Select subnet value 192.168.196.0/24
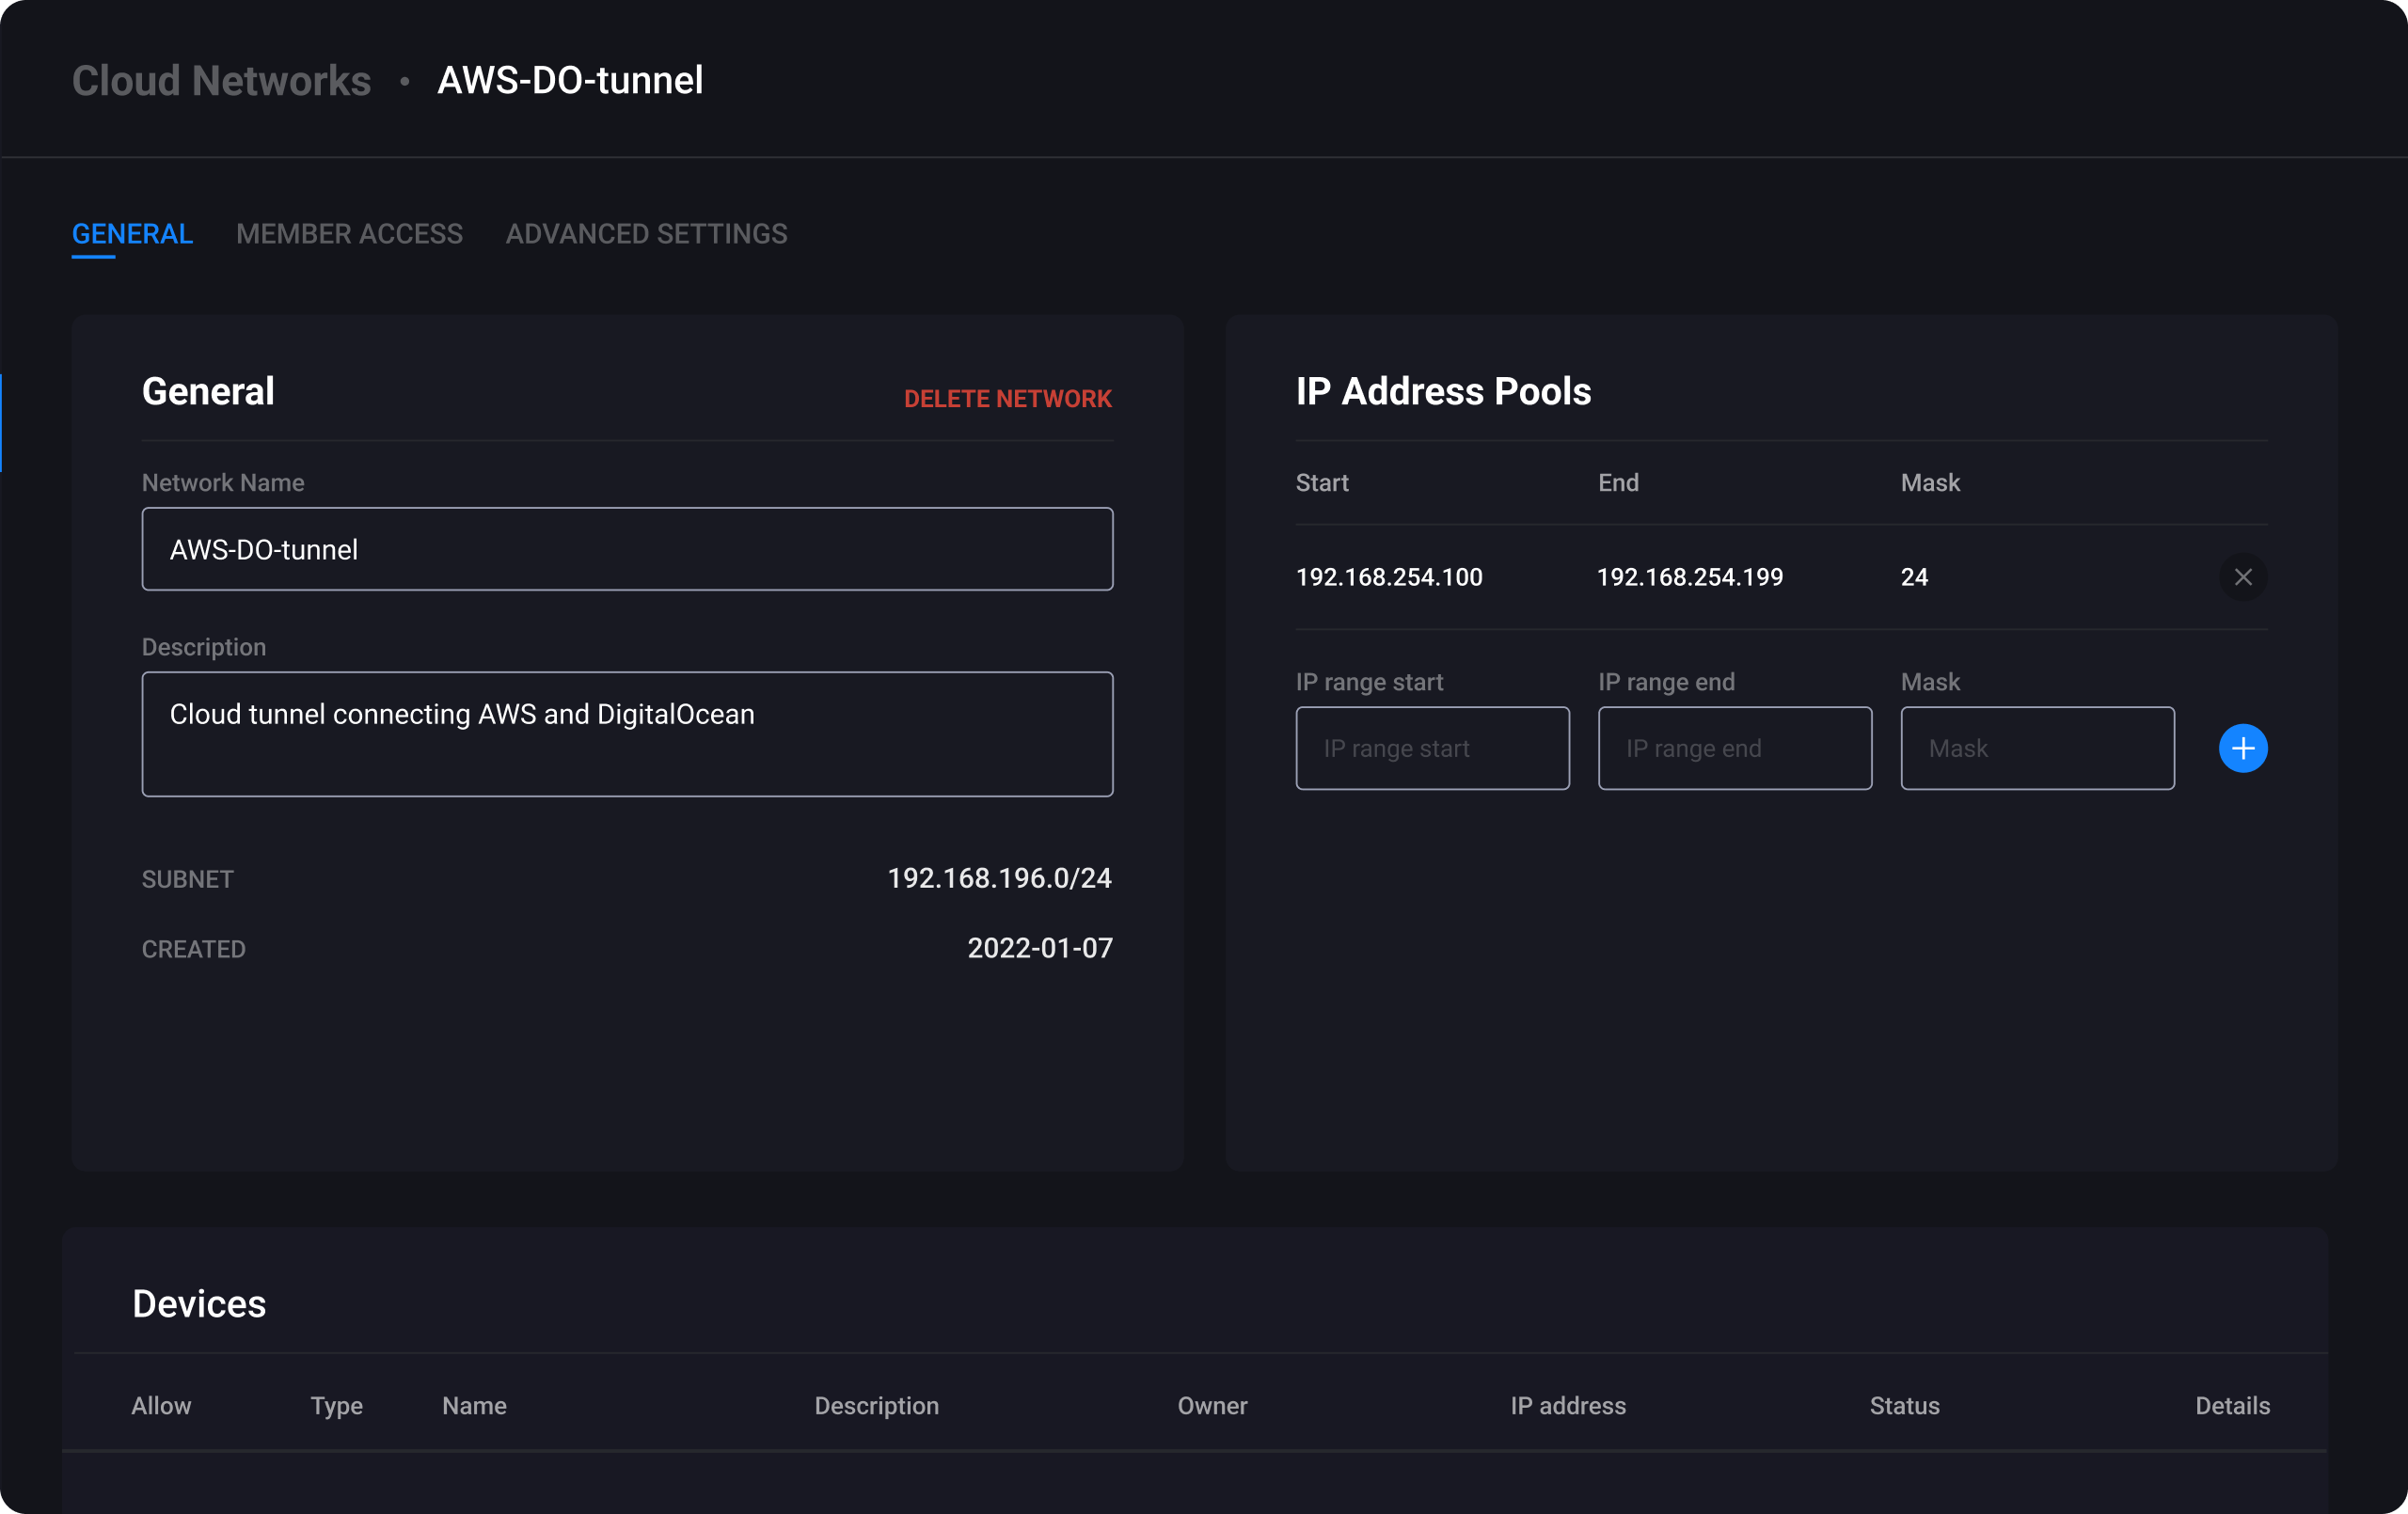 (999, 878)
